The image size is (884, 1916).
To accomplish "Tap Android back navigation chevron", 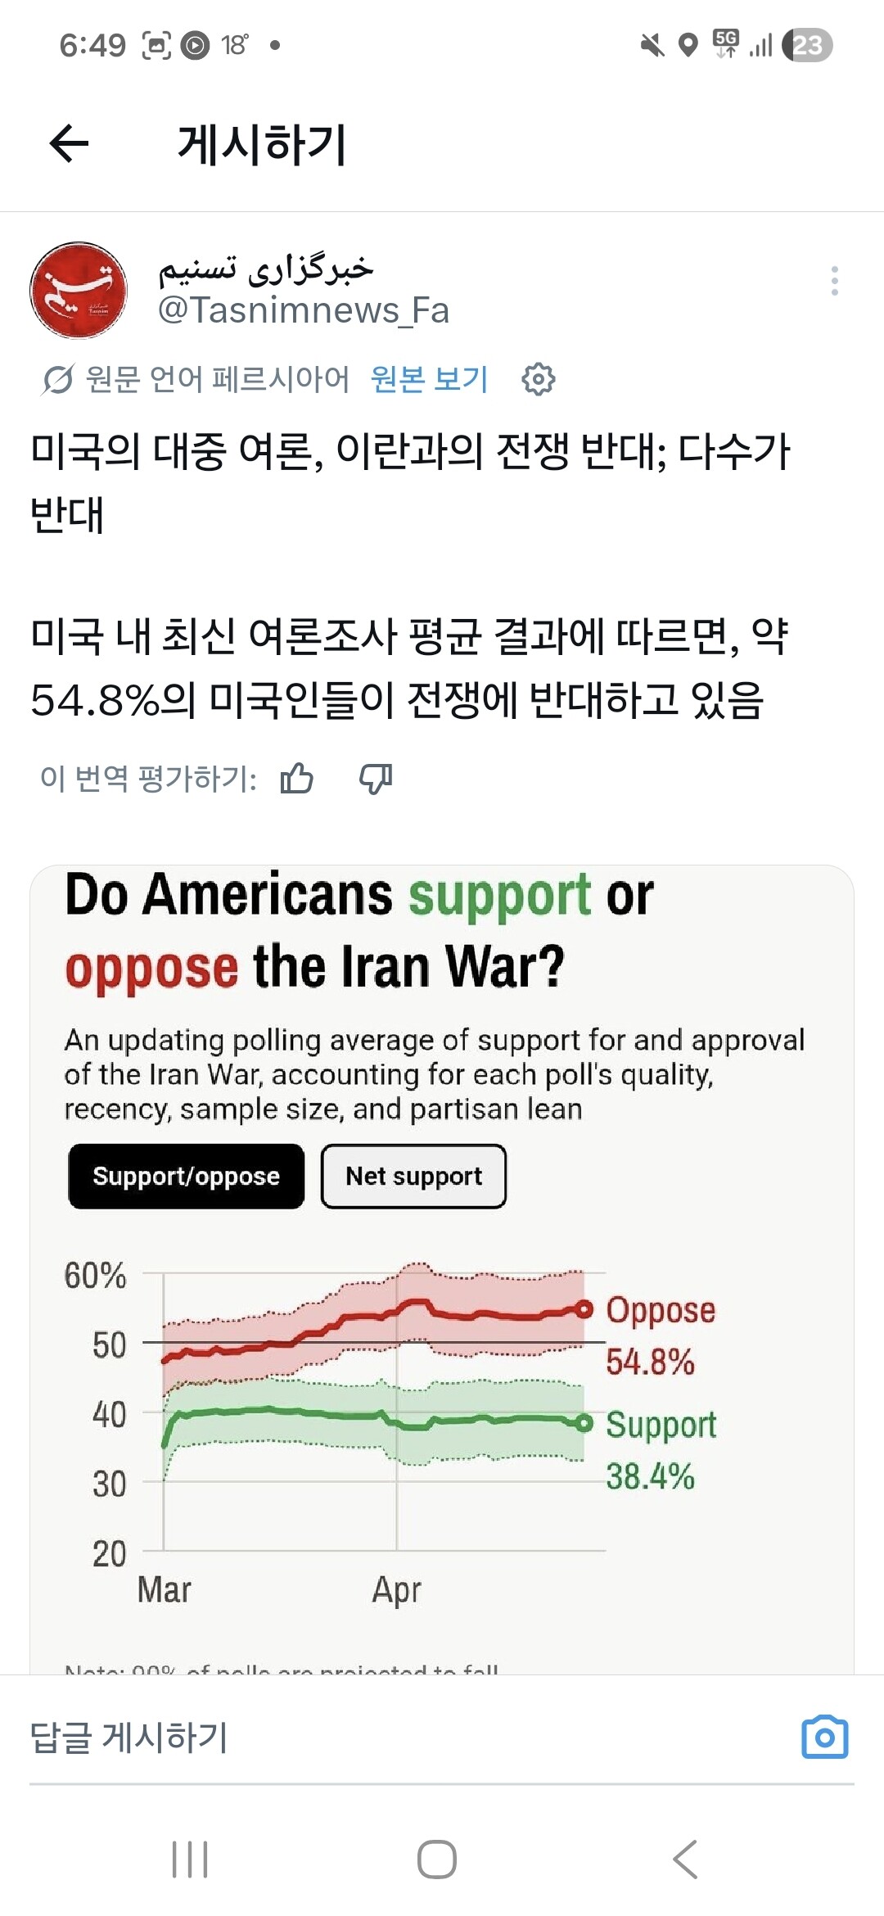I will coord(685,1859).
